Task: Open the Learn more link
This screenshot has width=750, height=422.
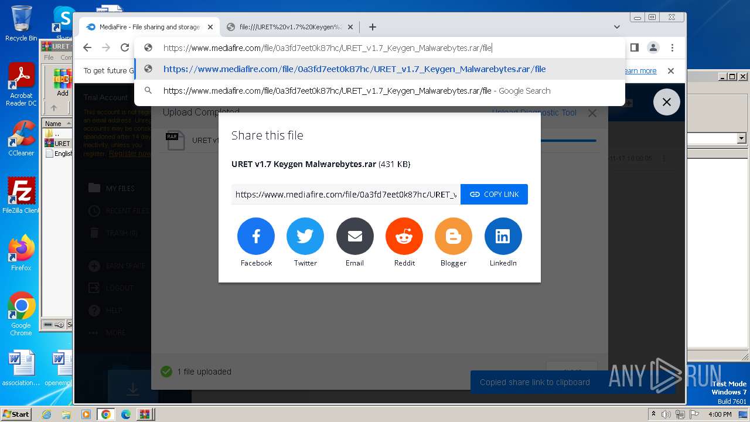Action: 640,71
